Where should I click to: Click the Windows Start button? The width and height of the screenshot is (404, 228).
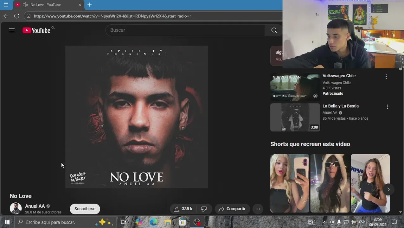pyautogui.click(x=7, y=222)
